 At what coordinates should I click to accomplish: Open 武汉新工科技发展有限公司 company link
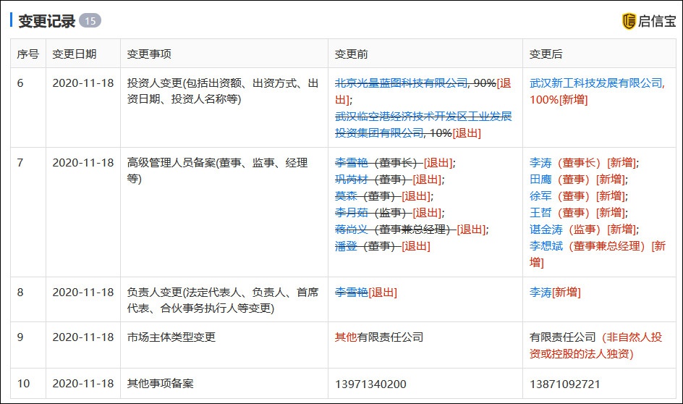tap(596, 83)
